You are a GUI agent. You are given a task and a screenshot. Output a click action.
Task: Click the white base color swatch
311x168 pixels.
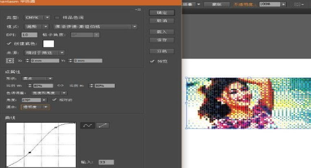tap(48, 43)
